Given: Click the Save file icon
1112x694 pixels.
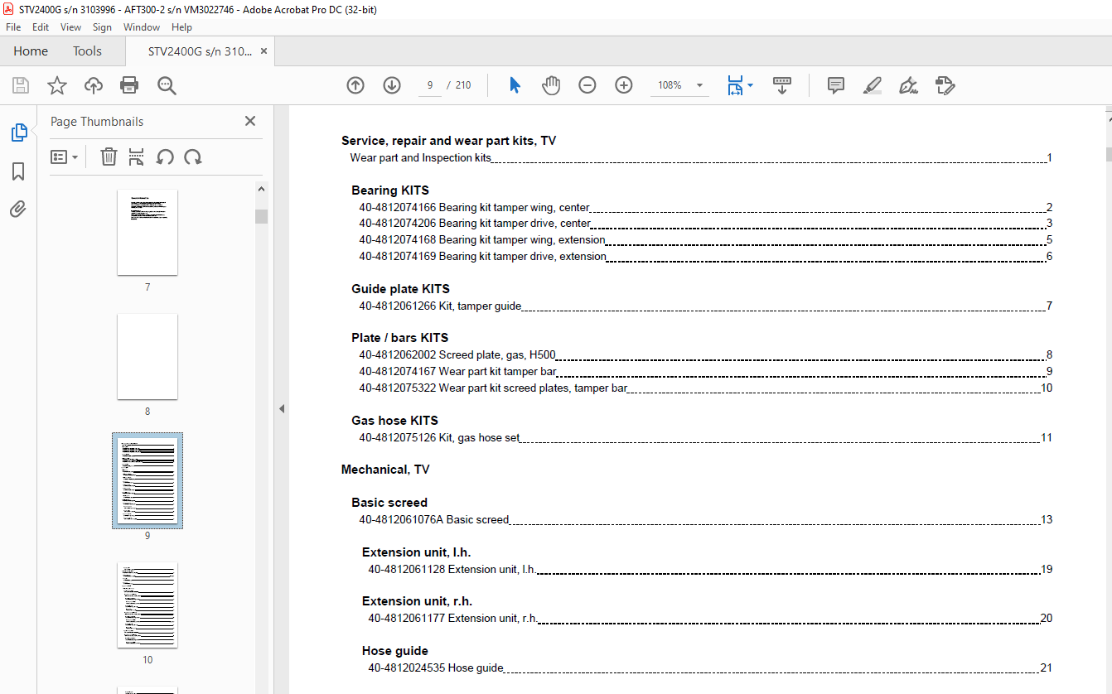Looking at the screenshot, I should click(x=21, y=85).
